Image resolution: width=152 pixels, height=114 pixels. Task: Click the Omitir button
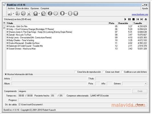(x=140, y=91)
